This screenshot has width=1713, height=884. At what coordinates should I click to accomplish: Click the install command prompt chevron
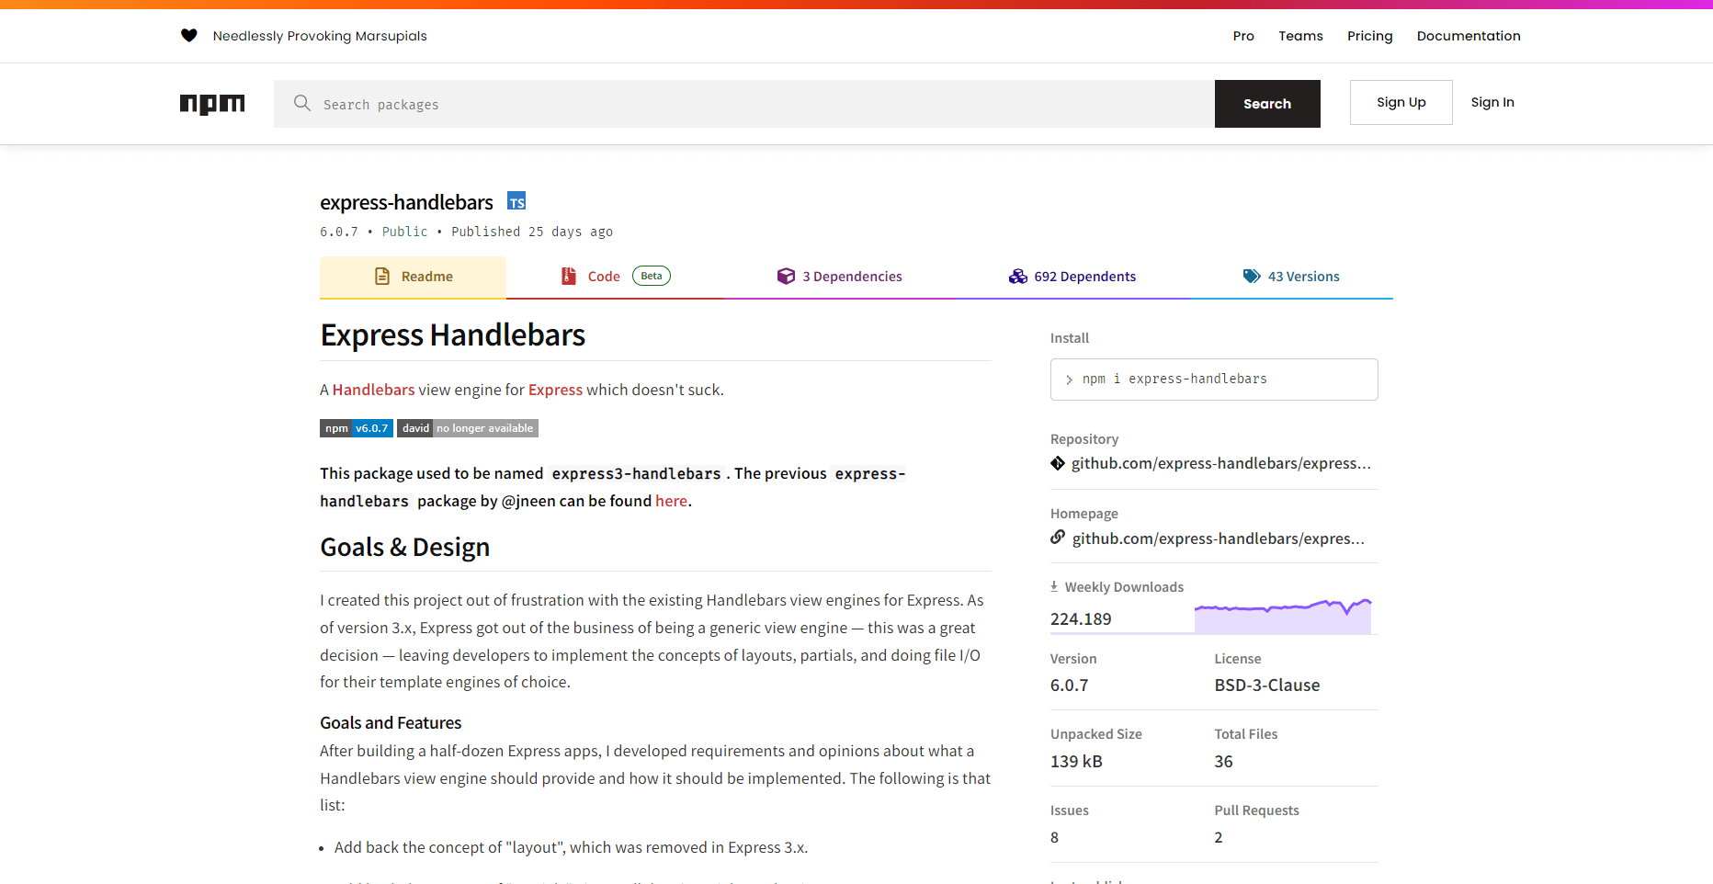1069,380
